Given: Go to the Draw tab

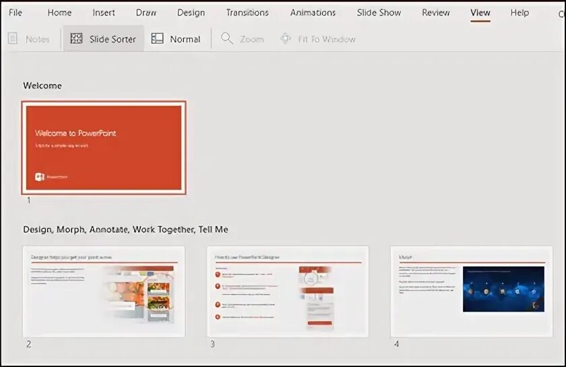Looking at the screenshot, I should (146, 13).
